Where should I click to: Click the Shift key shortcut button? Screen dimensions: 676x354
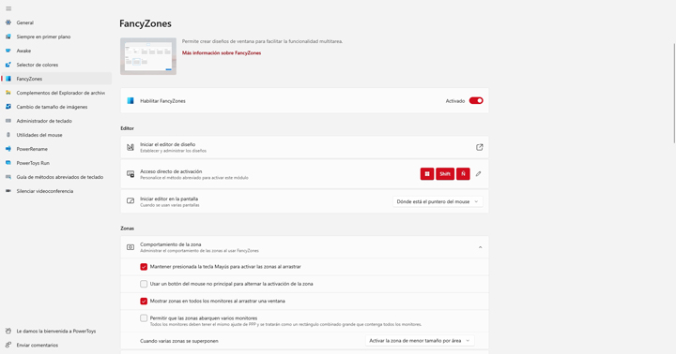point(445,174)
